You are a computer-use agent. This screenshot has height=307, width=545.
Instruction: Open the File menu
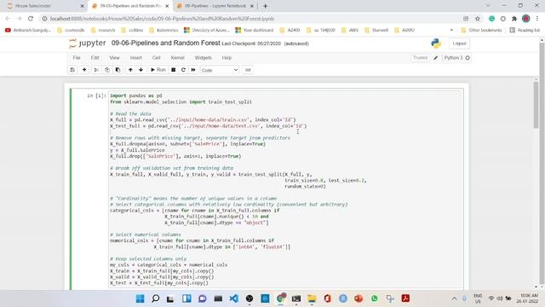[77, 58]
